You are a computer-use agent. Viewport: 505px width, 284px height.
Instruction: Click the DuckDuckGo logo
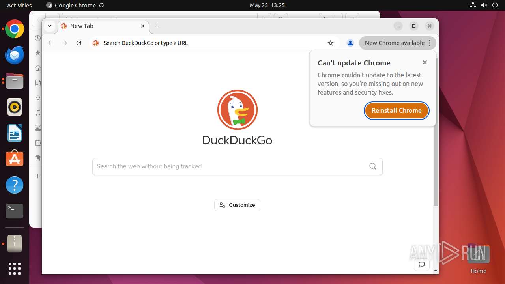[x=237, y=117]
